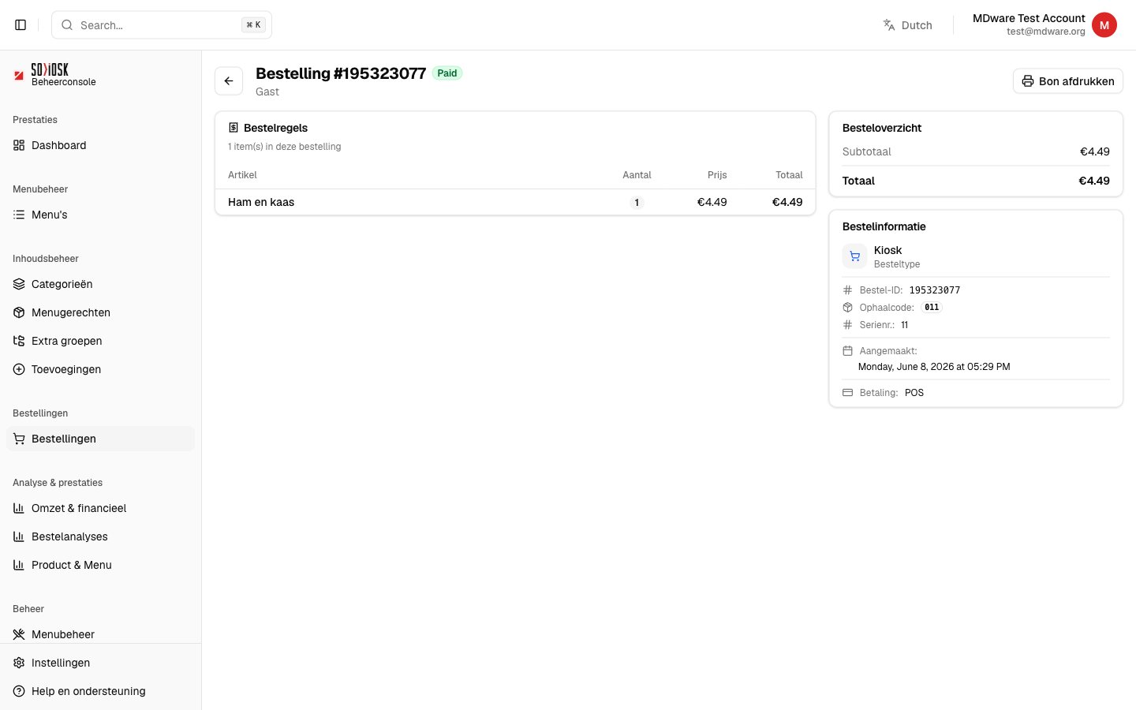Click the Bestellingen cart icon
1136x710 pixels.
click(19, 439)
